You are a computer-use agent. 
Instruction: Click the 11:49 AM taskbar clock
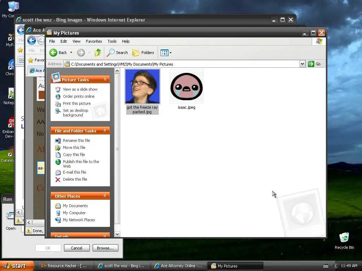point(349,266)
